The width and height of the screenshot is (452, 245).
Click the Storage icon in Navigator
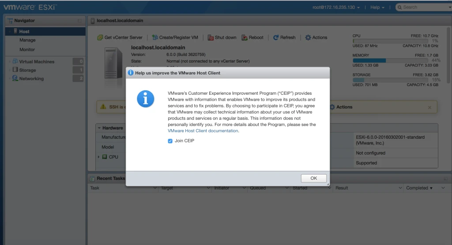(15, 70)
